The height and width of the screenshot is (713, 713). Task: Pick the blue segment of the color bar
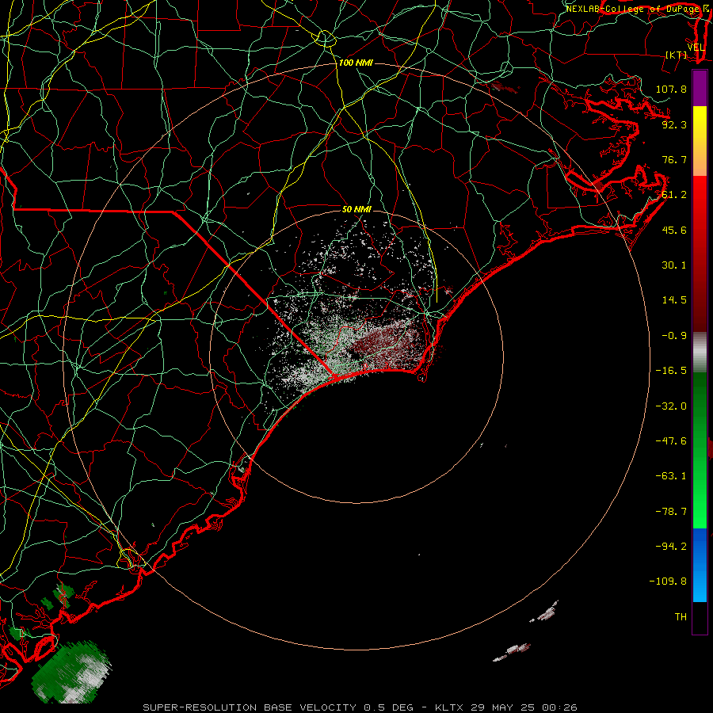coord(700,565)
